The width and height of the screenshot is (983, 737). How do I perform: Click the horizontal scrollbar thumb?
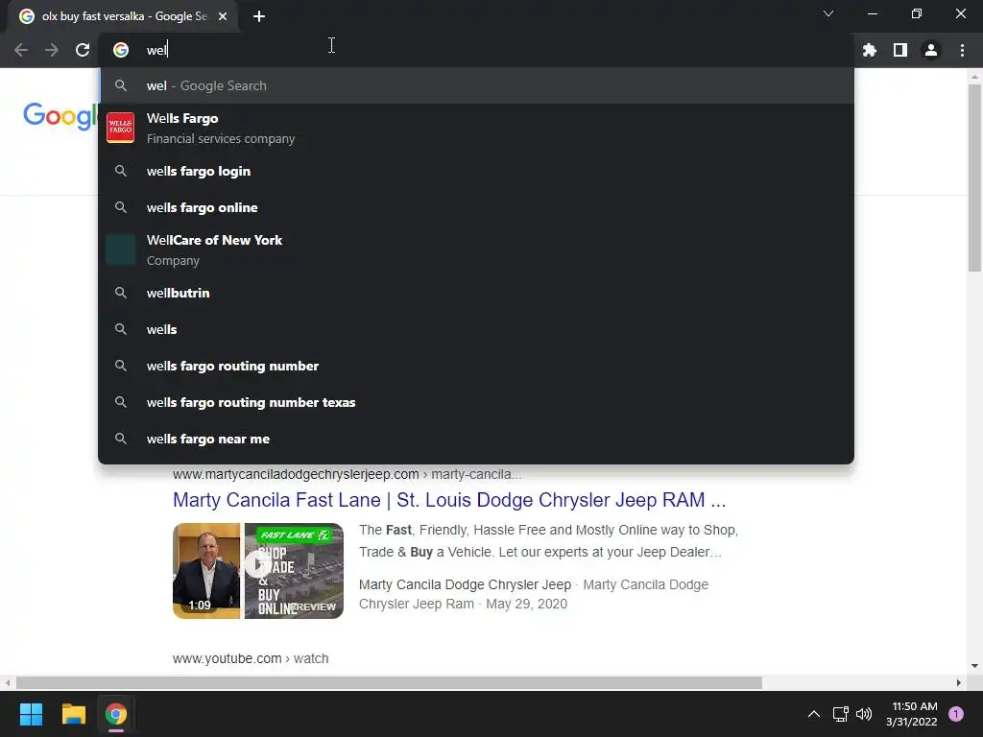point(389,682)
